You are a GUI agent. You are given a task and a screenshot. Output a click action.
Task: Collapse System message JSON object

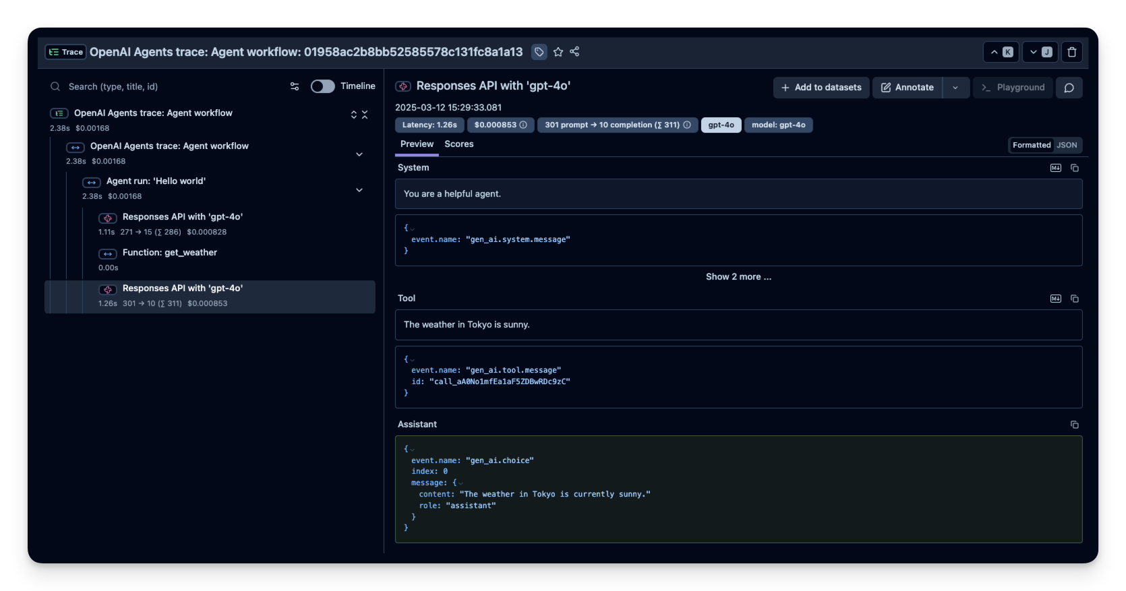[x=412, y=228]
